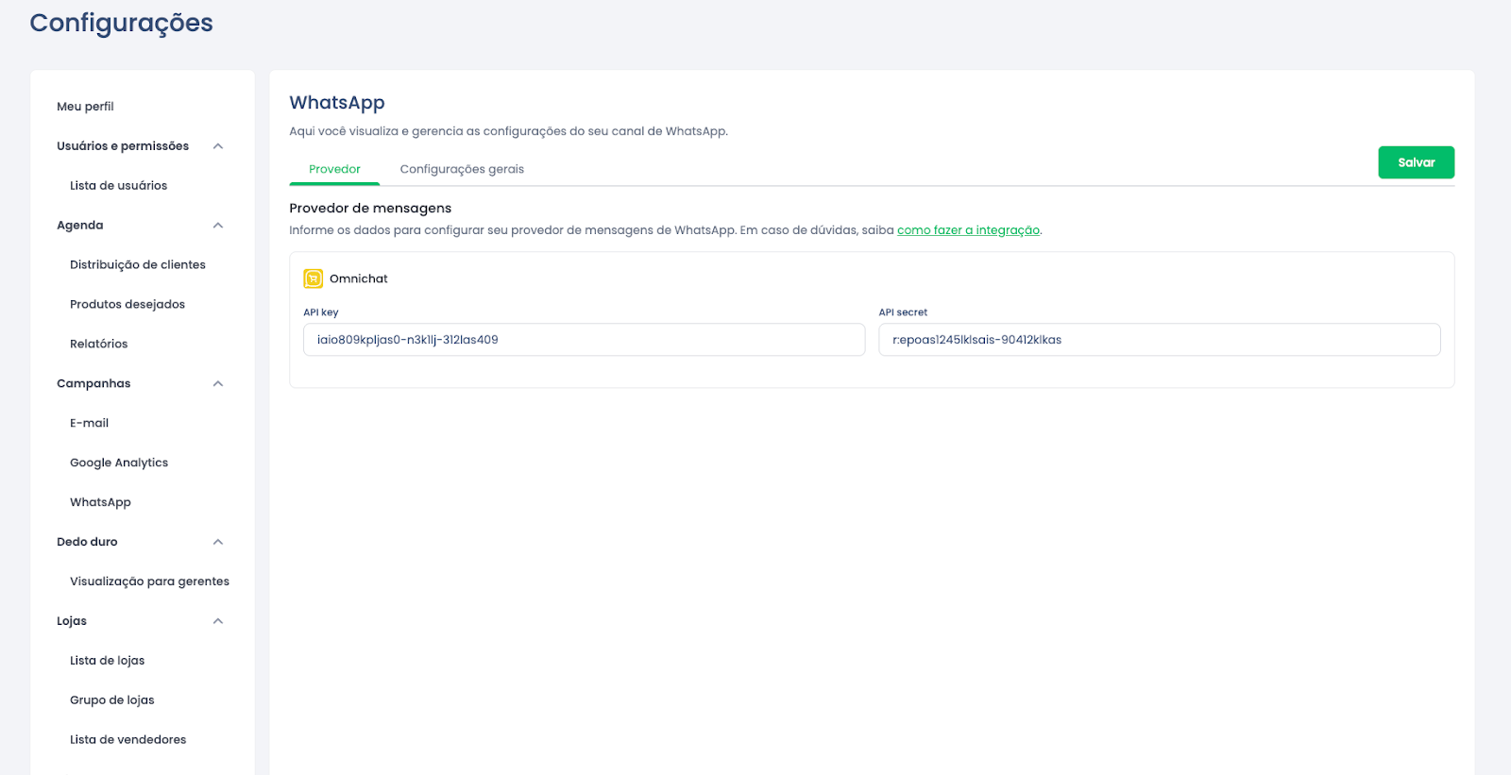Collapse the Usuários e permissões section chevron
The image size is (1511, 775).
coord(218,146)
